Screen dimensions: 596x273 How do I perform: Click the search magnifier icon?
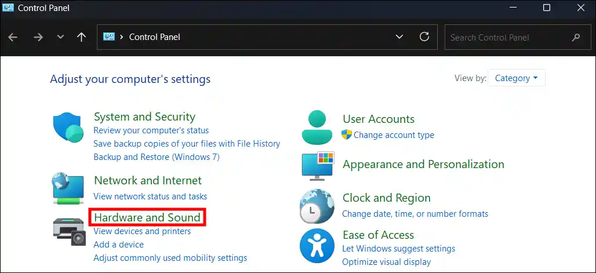[576, 37]
